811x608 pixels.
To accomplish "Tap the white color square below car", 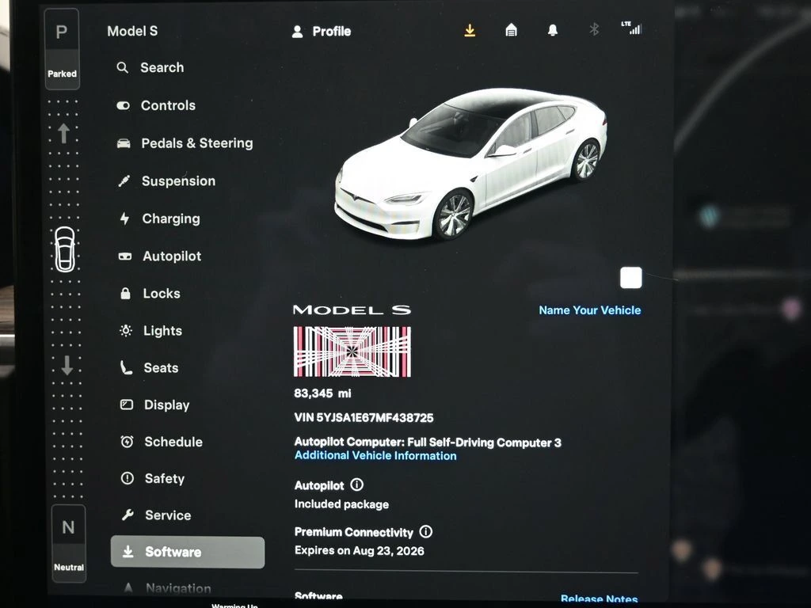I will pyautogui.click(x=631, y=278).
